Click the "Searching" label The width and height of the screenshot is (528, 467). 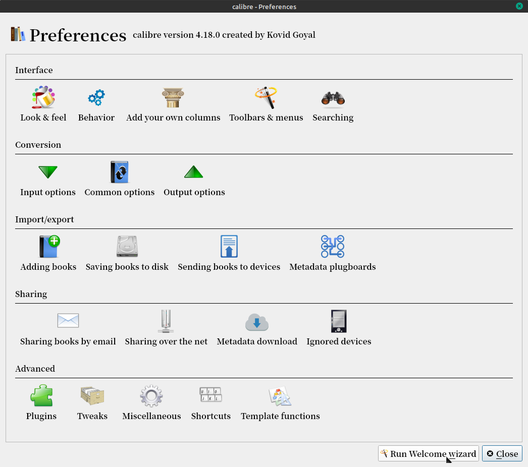coord(333,118)
